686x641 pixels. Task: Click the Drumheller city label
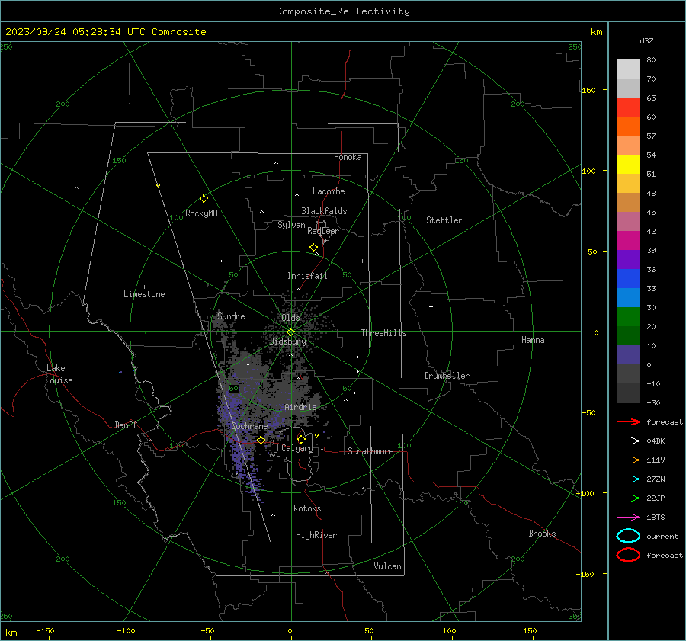pyautogui.click(x=447, y=376)
